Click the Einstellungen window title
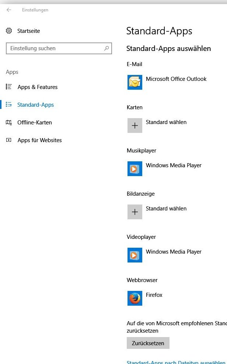 (x=35, y=10)
